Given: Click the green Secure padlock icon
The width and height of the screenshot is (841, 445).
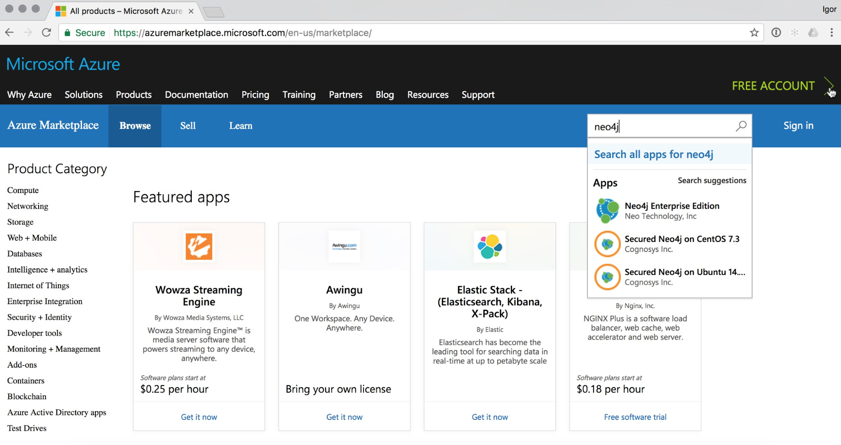Looking at the screenshot, I should [x=67, y=33].
